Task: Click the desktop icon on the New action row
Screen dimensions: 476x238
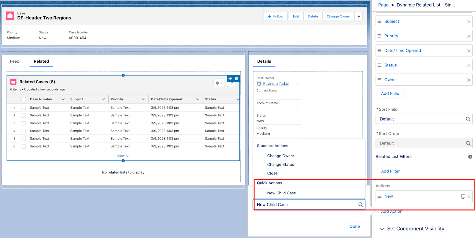Action: pos(463,196)
